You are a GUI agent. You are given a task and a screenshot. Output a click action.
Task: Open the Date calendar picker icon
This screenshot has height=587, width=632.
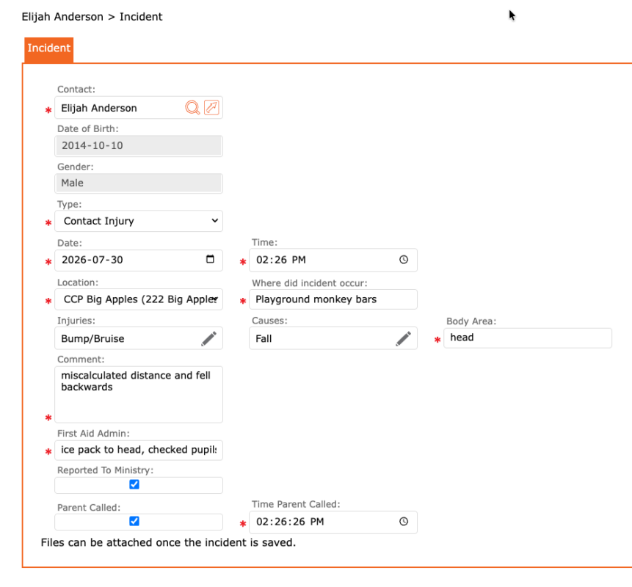(x=210, y=259)
